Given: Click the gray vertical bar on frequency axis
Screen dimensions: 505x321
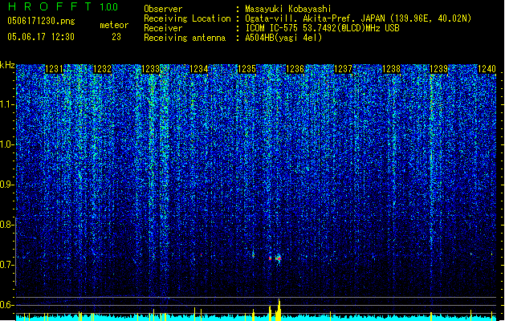Looking at the screenshot, I should coord(15,251).
